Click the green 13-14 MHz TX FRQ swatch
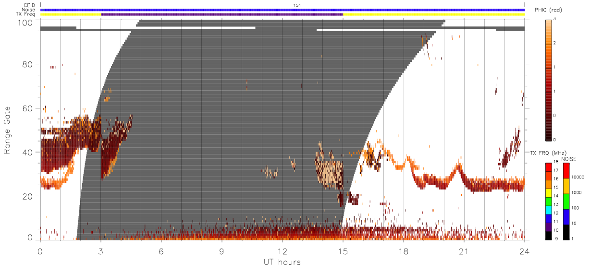Screen dimensions: 590x272 549,201
